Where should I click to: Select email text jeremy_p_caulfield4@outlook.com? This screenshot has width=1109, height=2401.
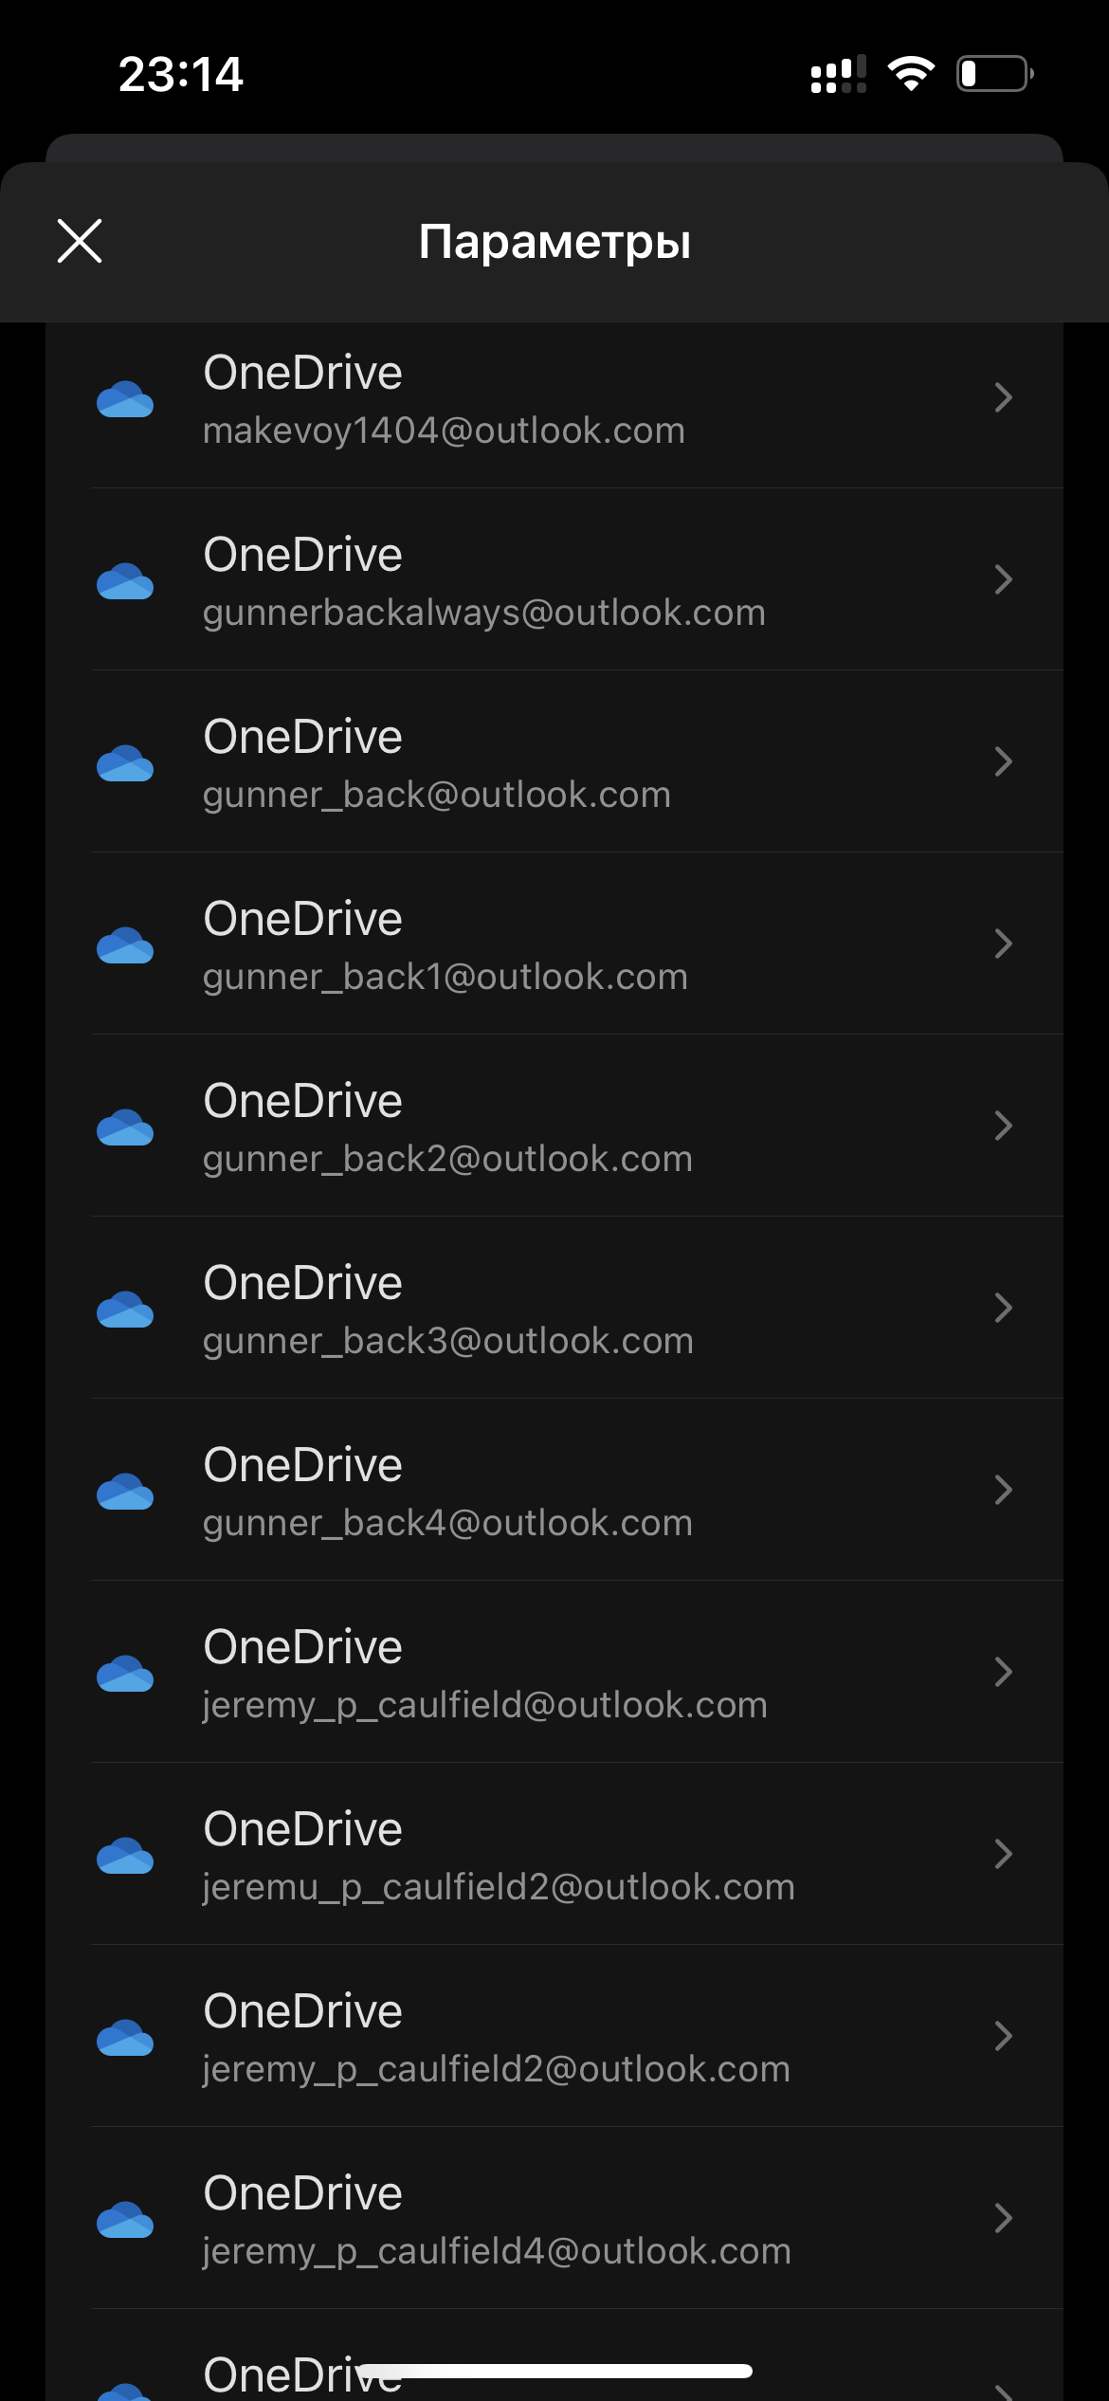tap(497, 2252)
